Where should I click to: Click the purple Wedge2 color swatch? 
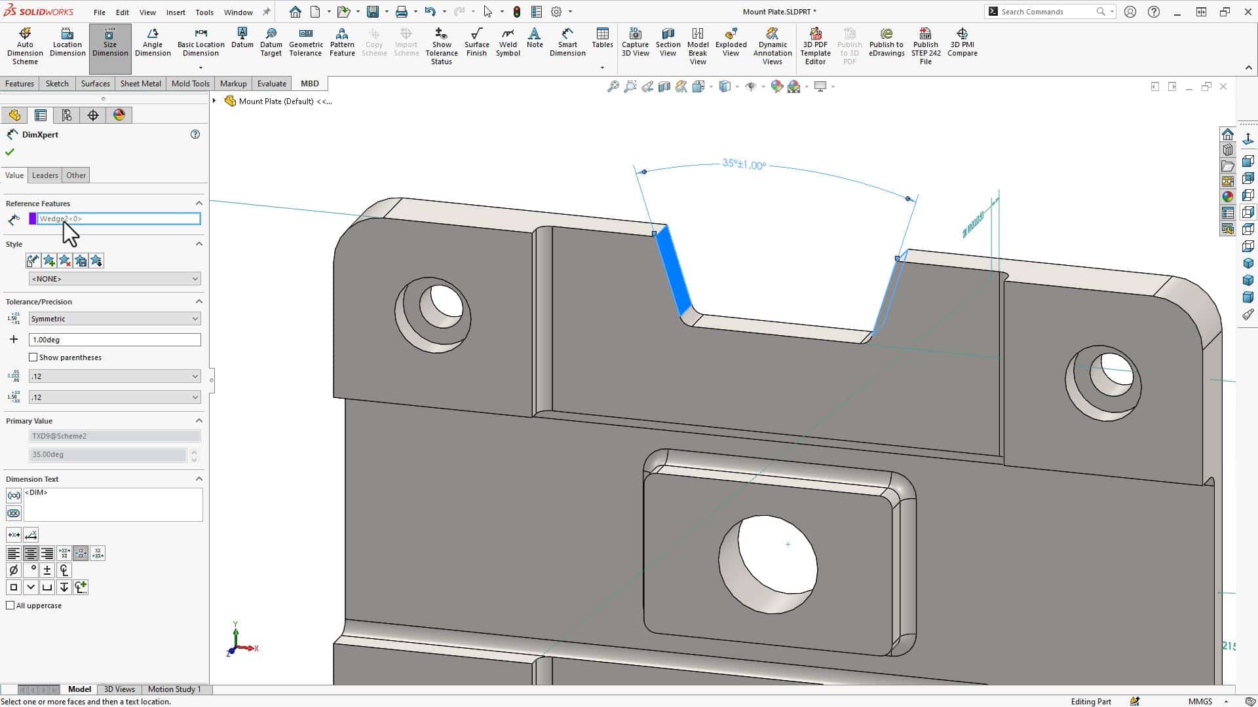[33, 219]
